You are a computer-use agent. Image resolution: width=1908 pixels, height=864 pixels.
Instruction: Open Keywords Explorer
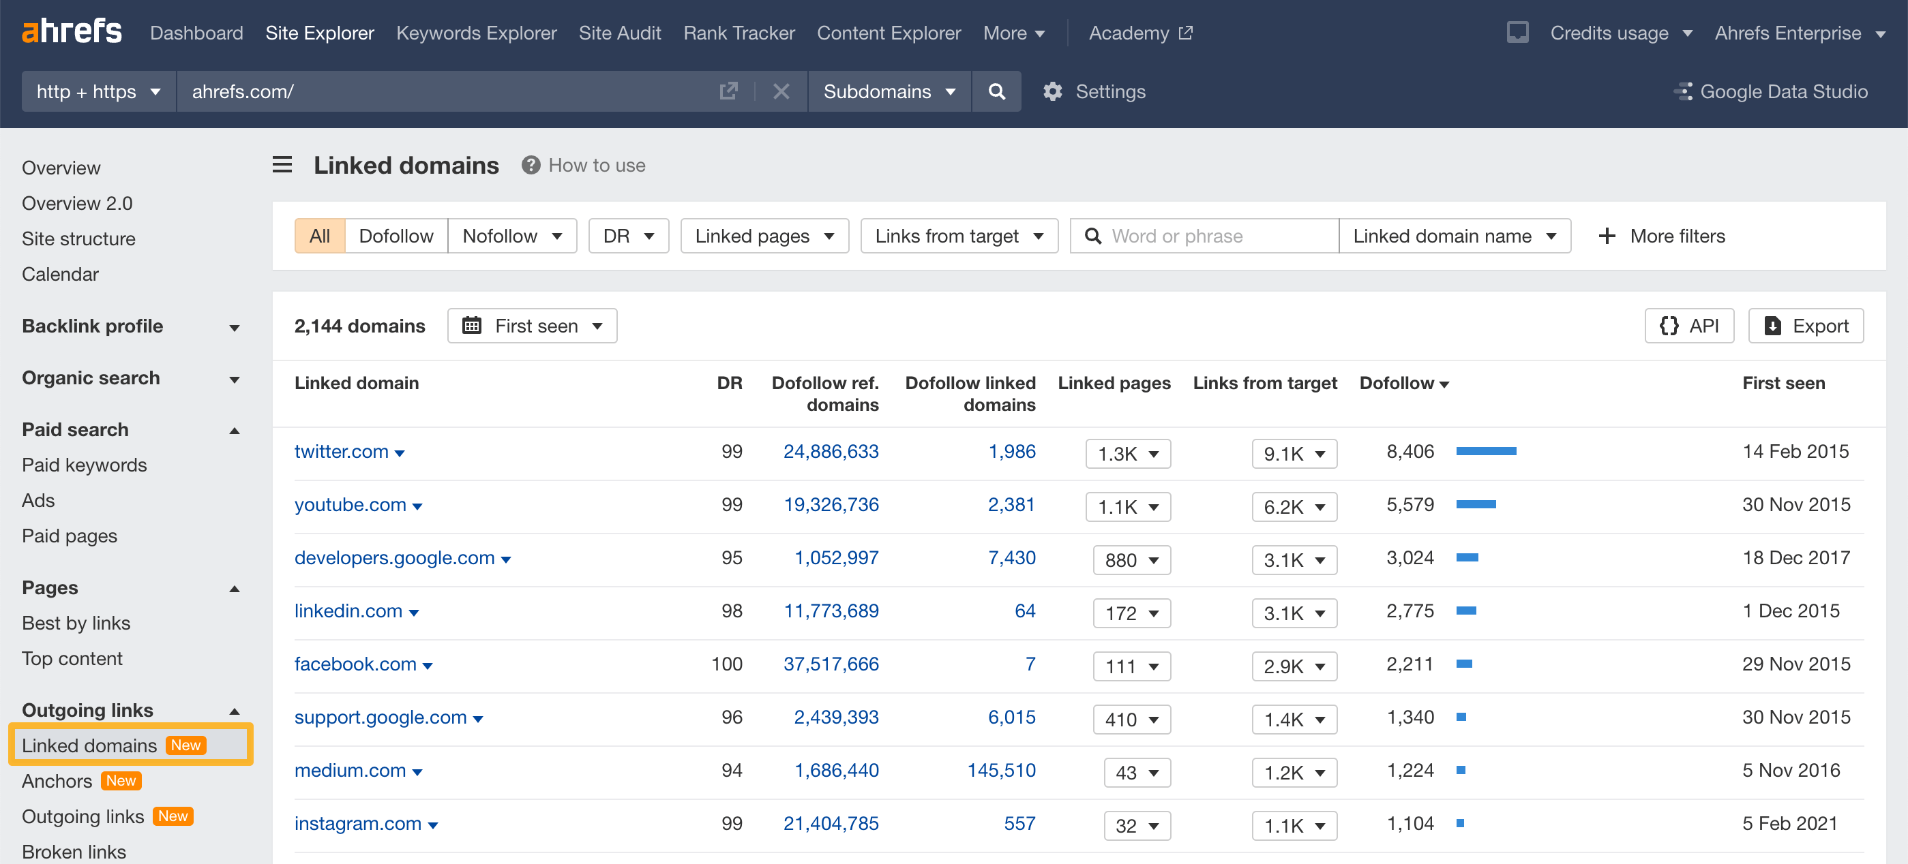pos(476,33)
